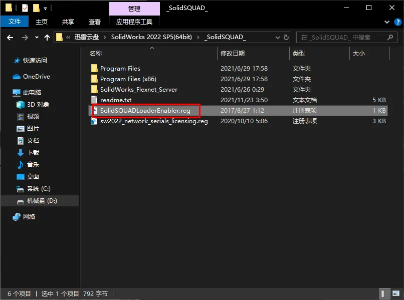Screen dimensions: 404x300
Task: Expand the address bar leading chevron «
Action: tap(68, 38)
